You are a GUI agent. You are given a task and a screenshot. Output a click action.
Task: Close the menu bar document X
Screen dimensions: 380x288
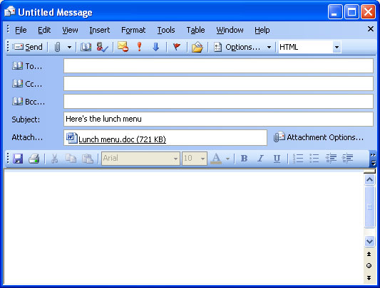(x=370, y=29)
